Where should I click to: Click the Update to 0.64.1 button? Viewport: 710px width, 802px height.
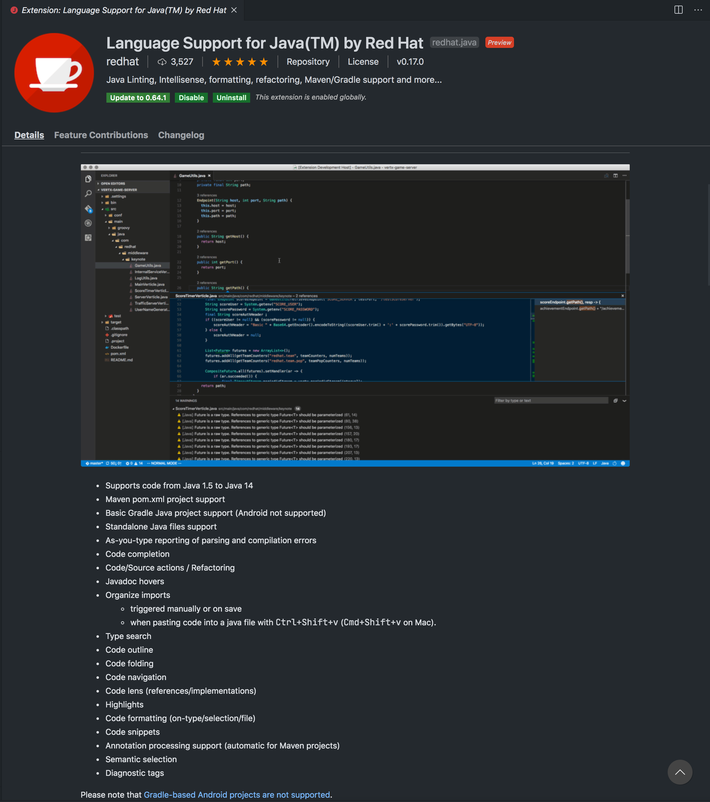(138, 97)
